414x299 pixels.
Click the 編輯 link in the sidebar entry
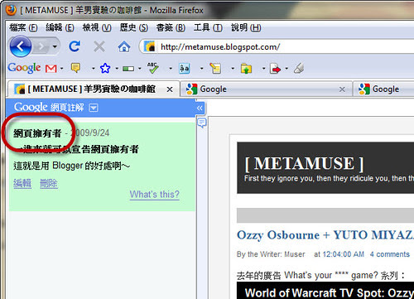[x=22, y=183]
